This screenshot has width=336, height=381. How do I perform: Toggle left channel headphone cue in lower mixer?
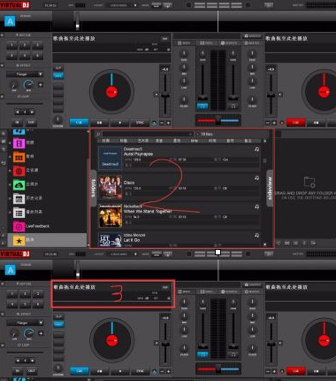pos(202,354)
